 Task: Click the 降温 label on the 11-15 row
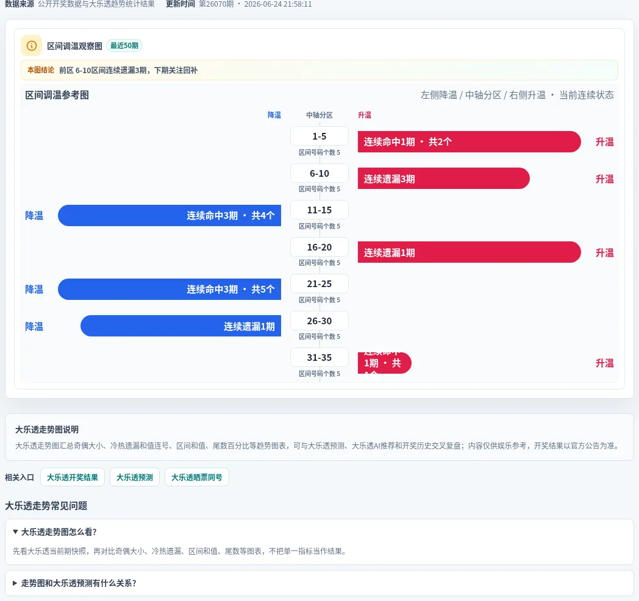tap(34, 216)
